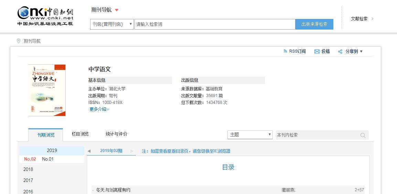Collapse the 2019 year group
This screenshot has width=397, height=194.
pos(52,150)
